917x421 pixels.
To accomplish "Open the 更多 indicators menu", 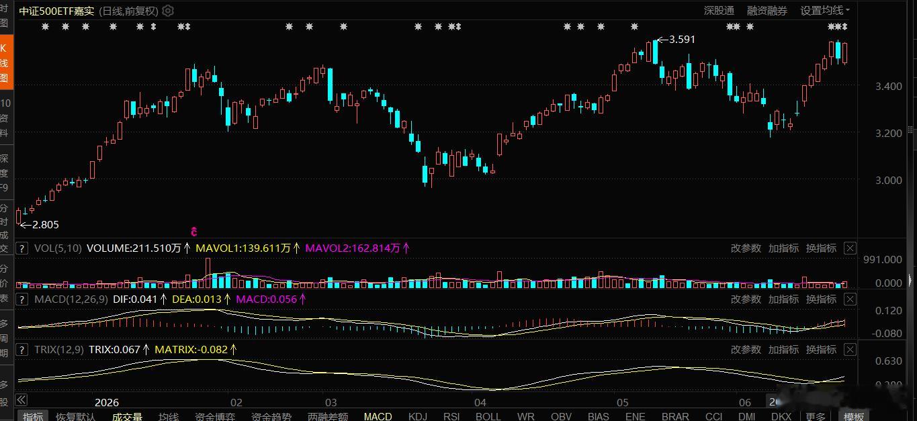I will click(x=816, y=416).
